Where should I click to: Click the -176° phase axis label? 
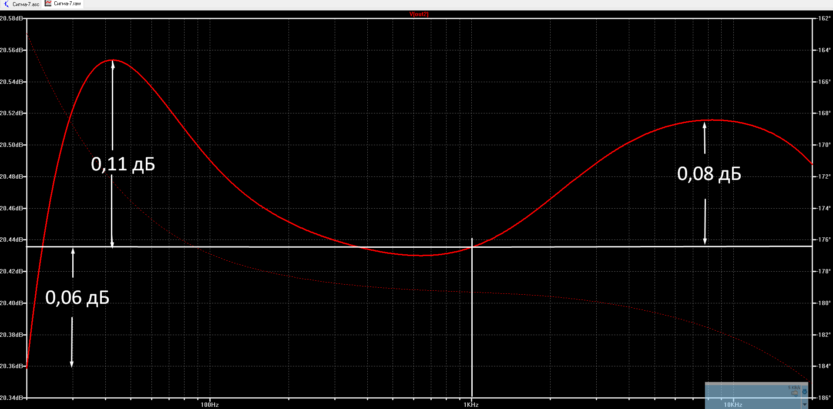[823, 239]
